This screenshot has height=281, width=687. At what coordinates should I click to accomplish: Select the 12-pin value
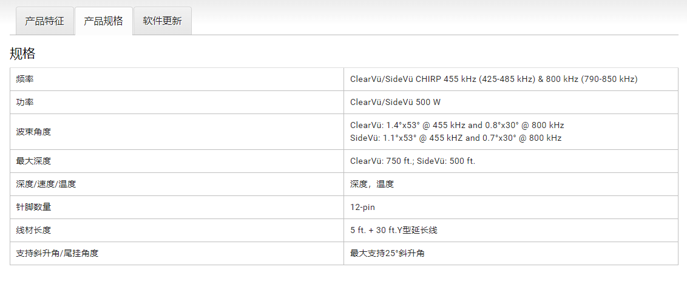pos(362,207)
